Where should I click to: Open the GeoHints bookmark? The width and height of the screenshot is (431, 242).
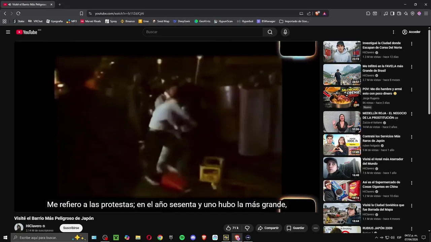(x=202, y=21)
